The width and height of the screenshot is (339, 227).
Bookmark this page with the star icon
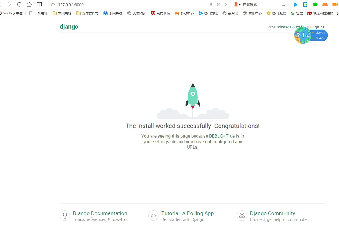tap(53, 5)
